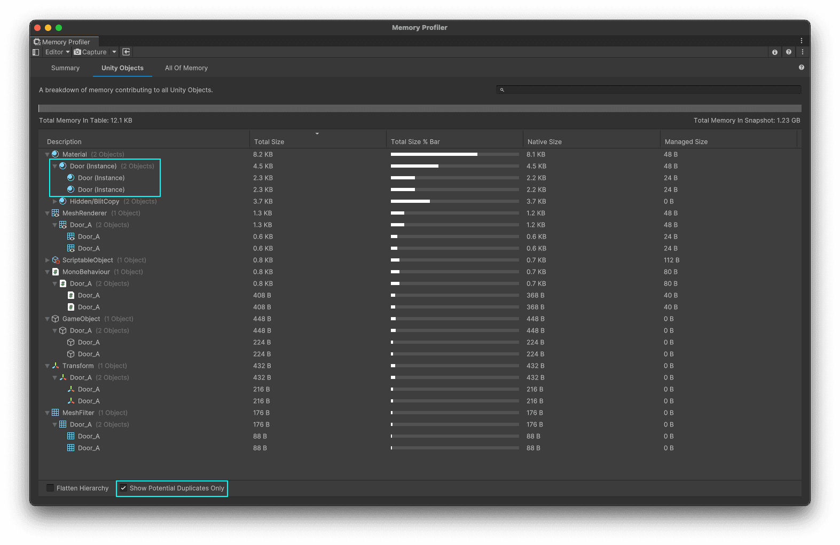
Task: Click the memory usage bar above table
Action: (420, 108)
